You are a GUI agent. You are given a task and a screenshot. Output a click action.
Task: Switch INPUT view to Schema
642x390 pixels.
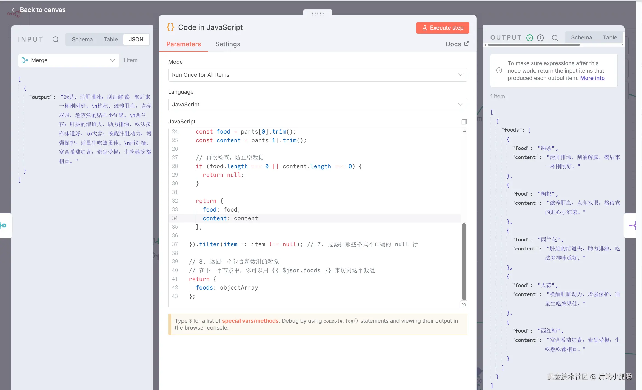click(x=82, y=39)
